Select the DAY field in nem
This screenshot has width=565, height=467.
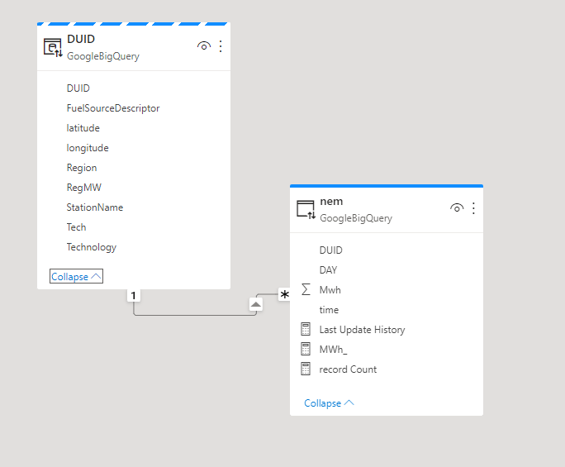click(x=328, y=269)
